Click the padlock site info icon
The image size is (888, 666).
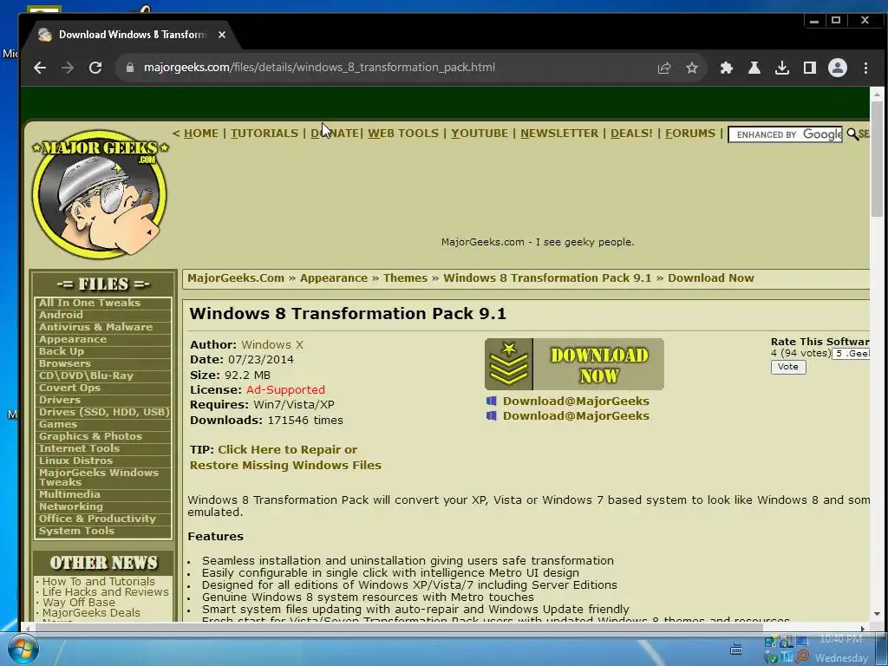coord(130,68)
